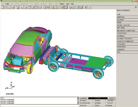Click the Save floppy disk icon
This screenshot has width=138, height=107.
click(x=9, y=7)
